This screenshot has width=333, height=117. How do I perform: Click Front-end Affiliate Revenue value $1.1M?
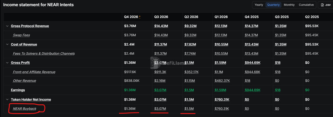pyautogui.click(x=219, y=72)
